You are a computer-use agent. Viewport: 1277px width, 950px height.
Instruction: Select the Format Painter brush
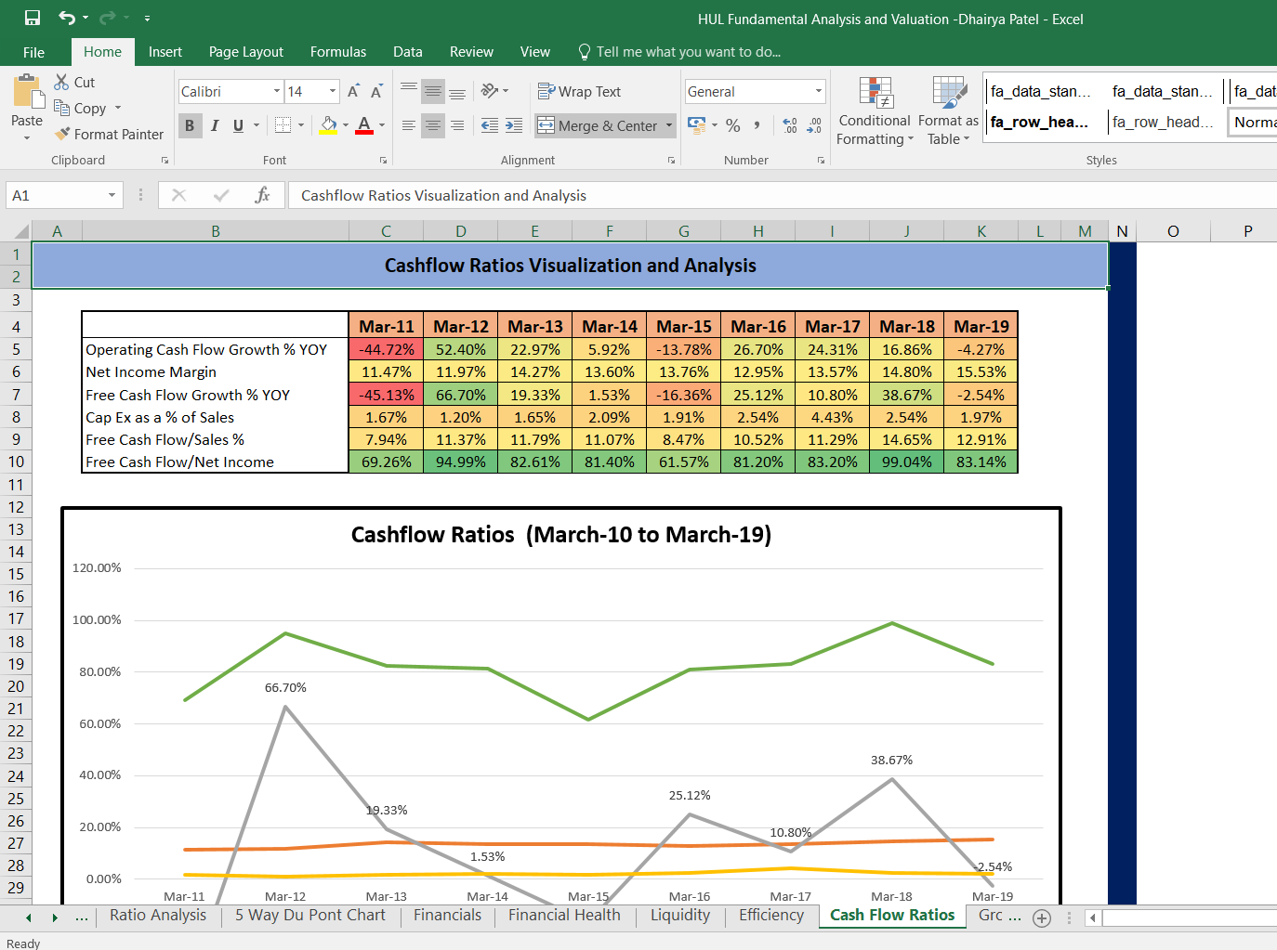click(62, 134)
